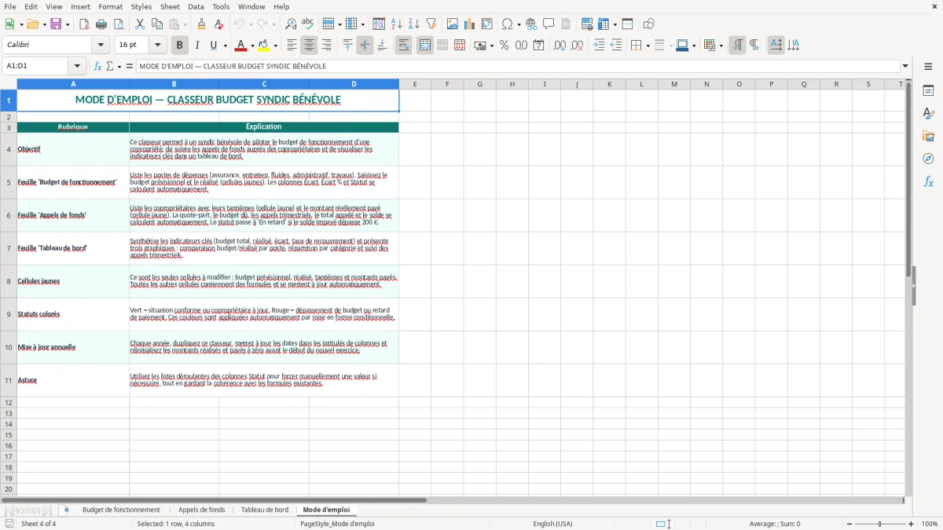Open the sidebar Navigator panel
943x530 pixels.
coord(928,159)
